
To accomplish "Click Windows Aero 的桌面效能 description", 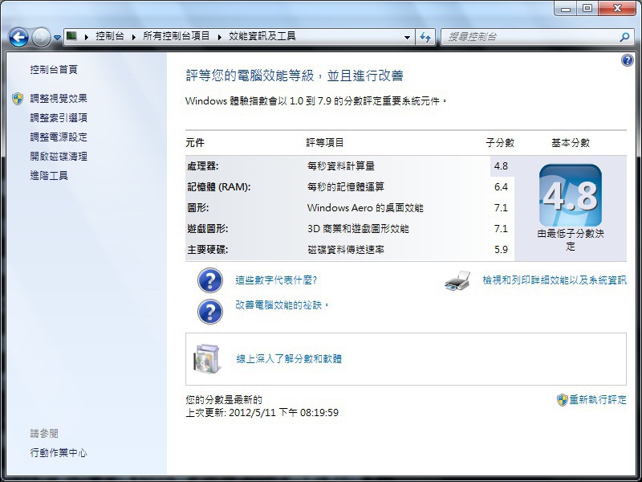I will tap(365, 208).
